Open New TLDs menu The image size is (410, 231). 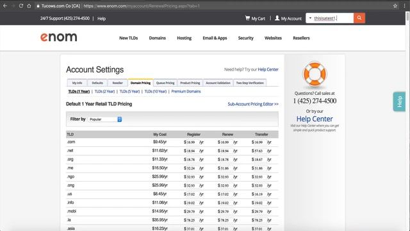pyautogui.click(x=128, y=38)
